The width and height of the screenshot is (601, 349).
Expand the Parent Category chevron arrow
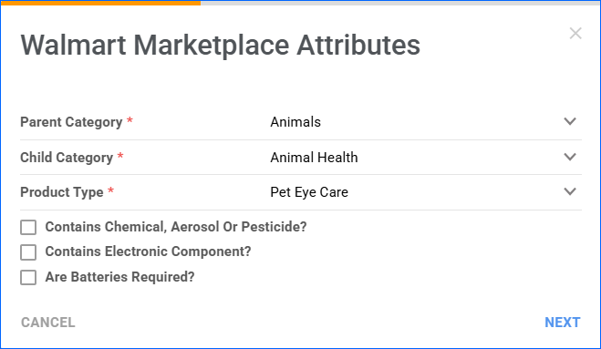click(x=570, y=121)
